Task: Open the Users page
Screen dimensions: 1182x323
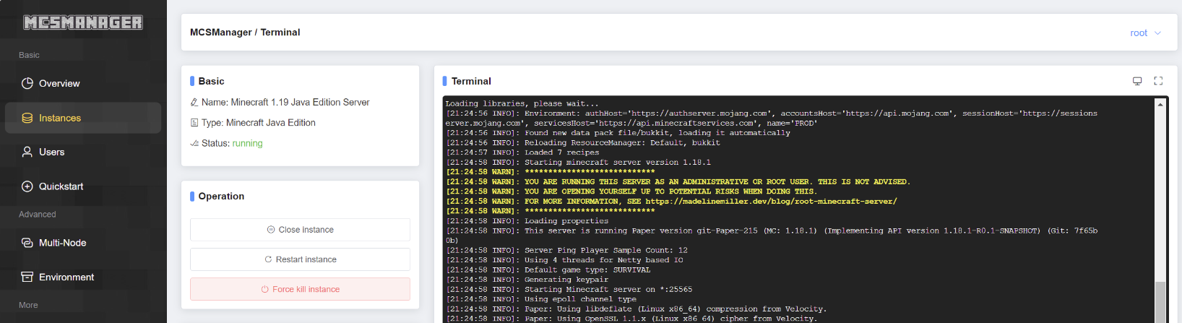Action: pyautogui.click(x=83, y=152)
